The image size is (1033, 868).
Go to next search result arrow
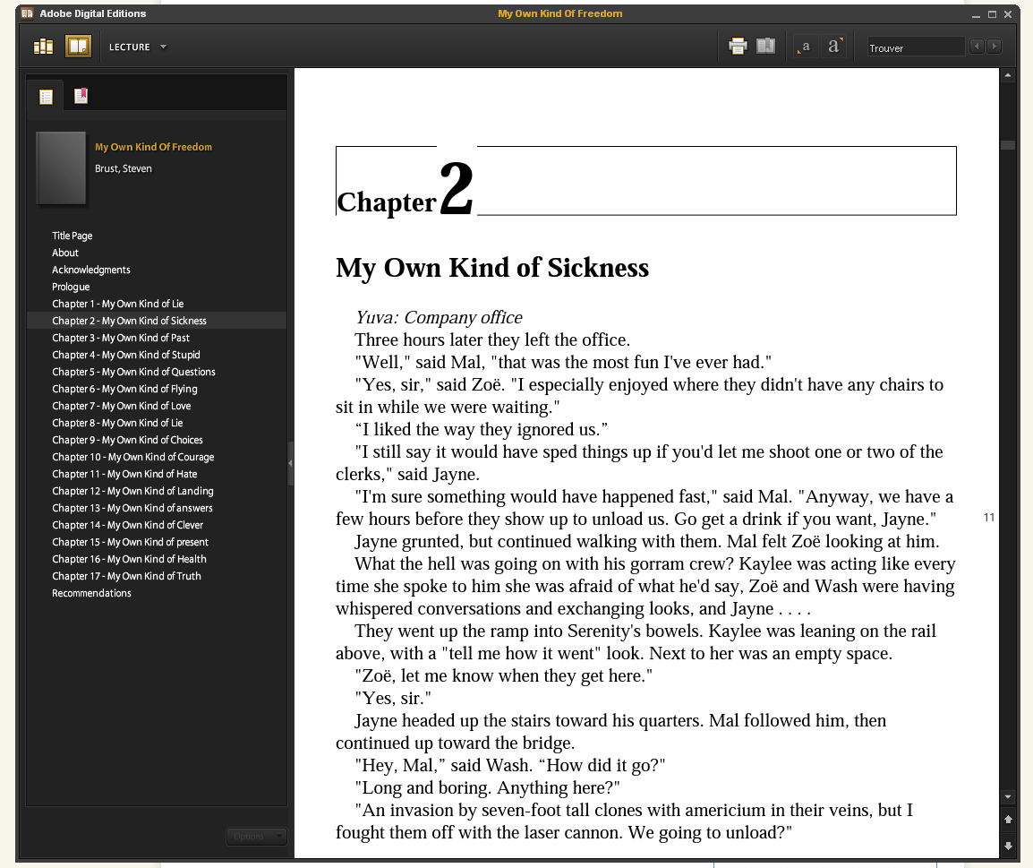(x=995, y=47)
